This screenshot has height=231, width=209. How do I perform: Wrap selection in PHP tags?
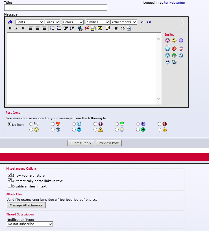[129, 28]
